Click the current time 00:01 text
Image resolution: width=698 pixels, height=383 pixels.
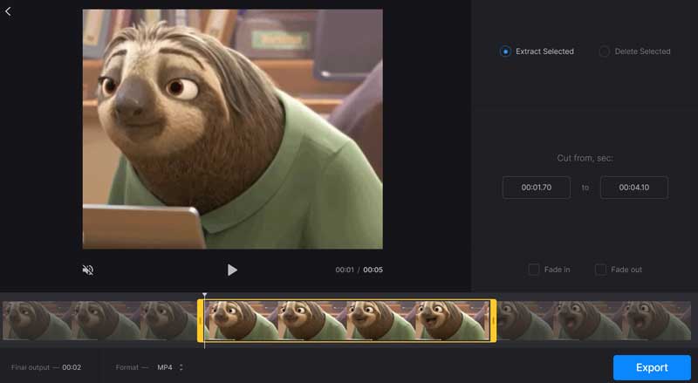[345, 270]
